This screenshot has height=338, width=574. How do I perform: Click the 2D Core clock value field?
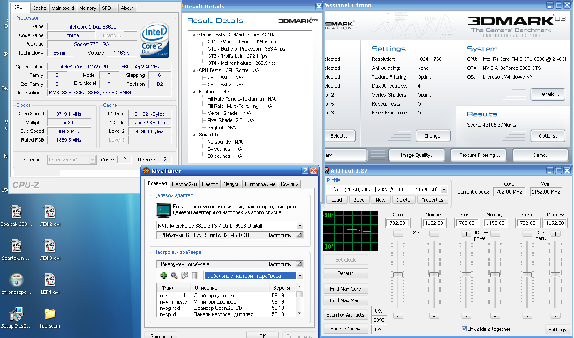click(x=398, y=223)
